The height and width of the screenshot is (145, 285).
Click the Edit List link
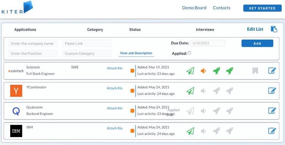(255, 29)
